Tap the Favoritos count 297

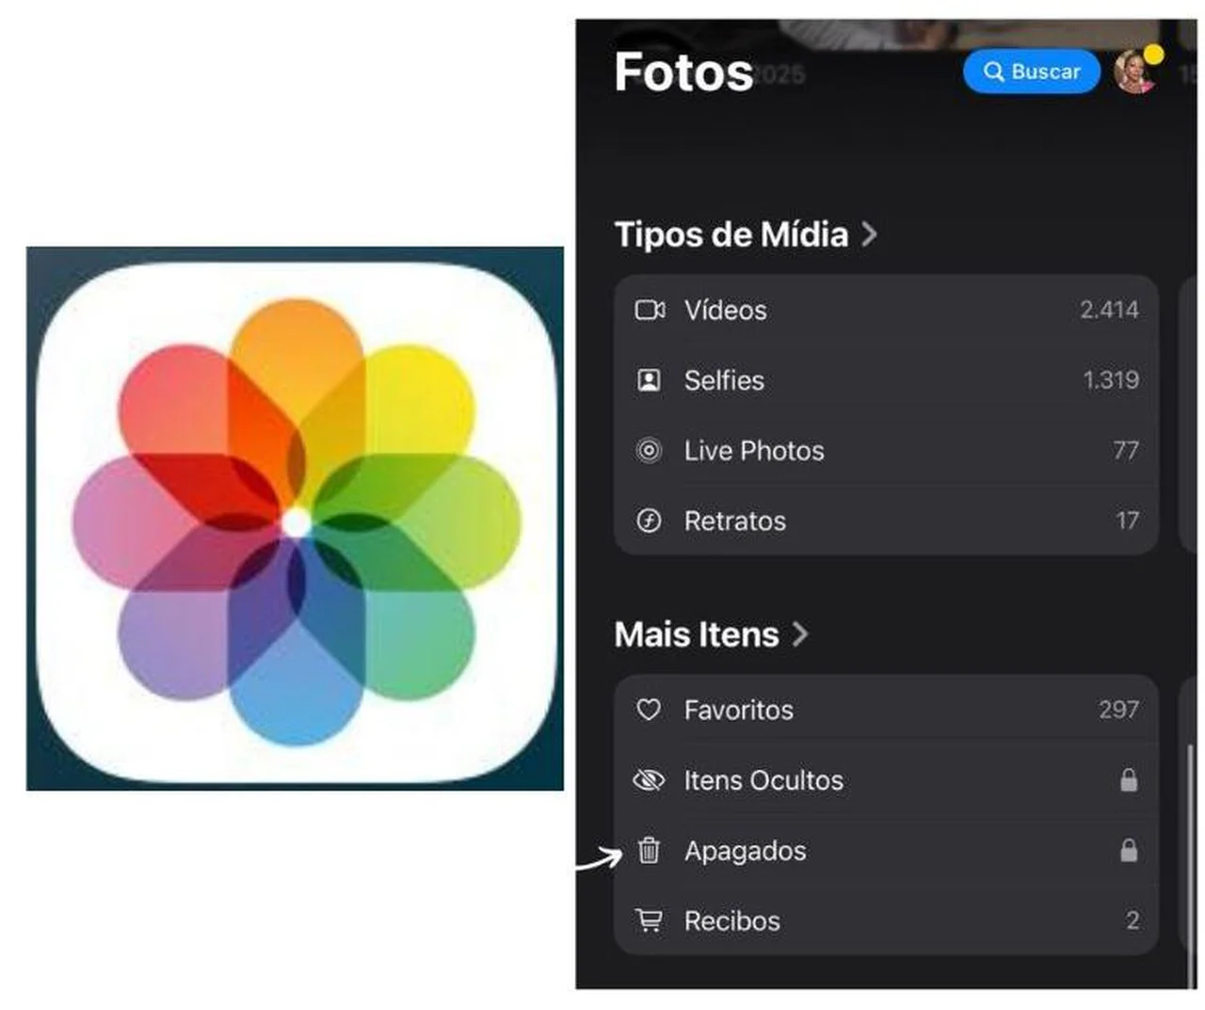[1118, 710]
